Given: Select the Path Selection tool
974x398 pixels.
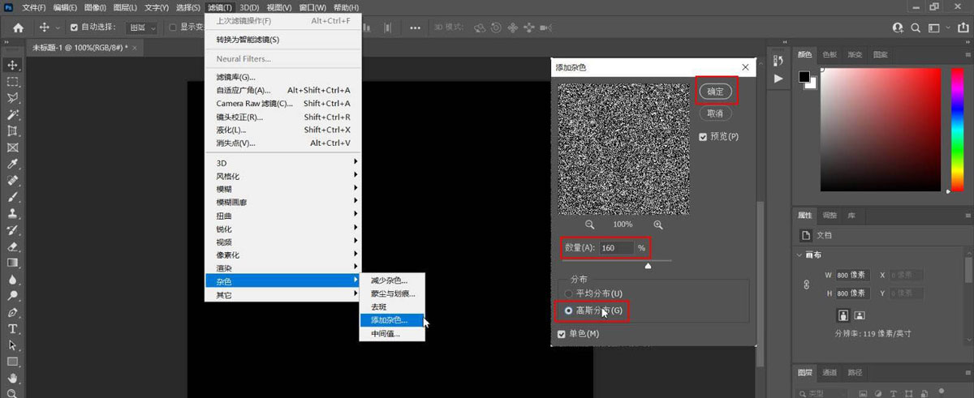Looking at the screenshot, I should (13, 345).
